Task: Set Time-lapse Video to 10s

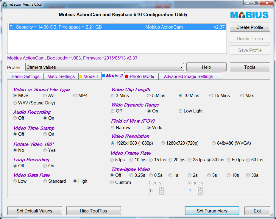Action: click(x=233, y=175)
